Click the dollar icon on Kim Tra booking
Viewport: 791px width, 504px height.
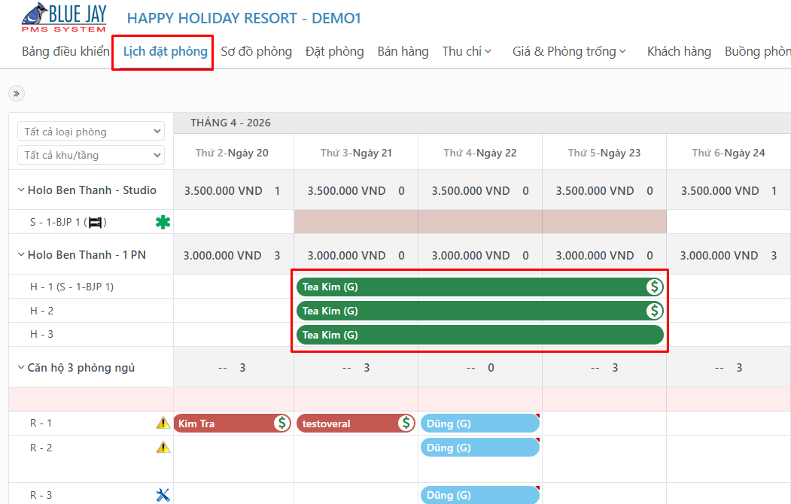(282, 423)
